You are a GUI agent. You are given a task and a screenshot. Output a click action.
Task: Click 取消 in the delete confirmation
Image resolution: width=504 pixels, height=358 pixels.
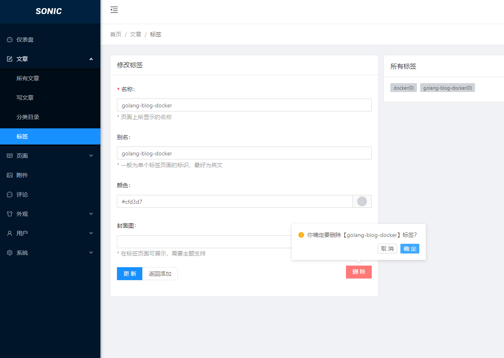pyautogui.click(x=387, y=249)
